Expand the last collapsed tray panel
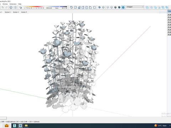The image size is (171, 128). tap(169, 34)
